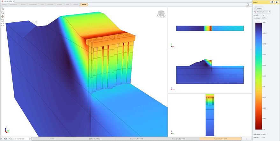
Task: Select the Construct Piles stage
Action: click(x=95, y=139)
